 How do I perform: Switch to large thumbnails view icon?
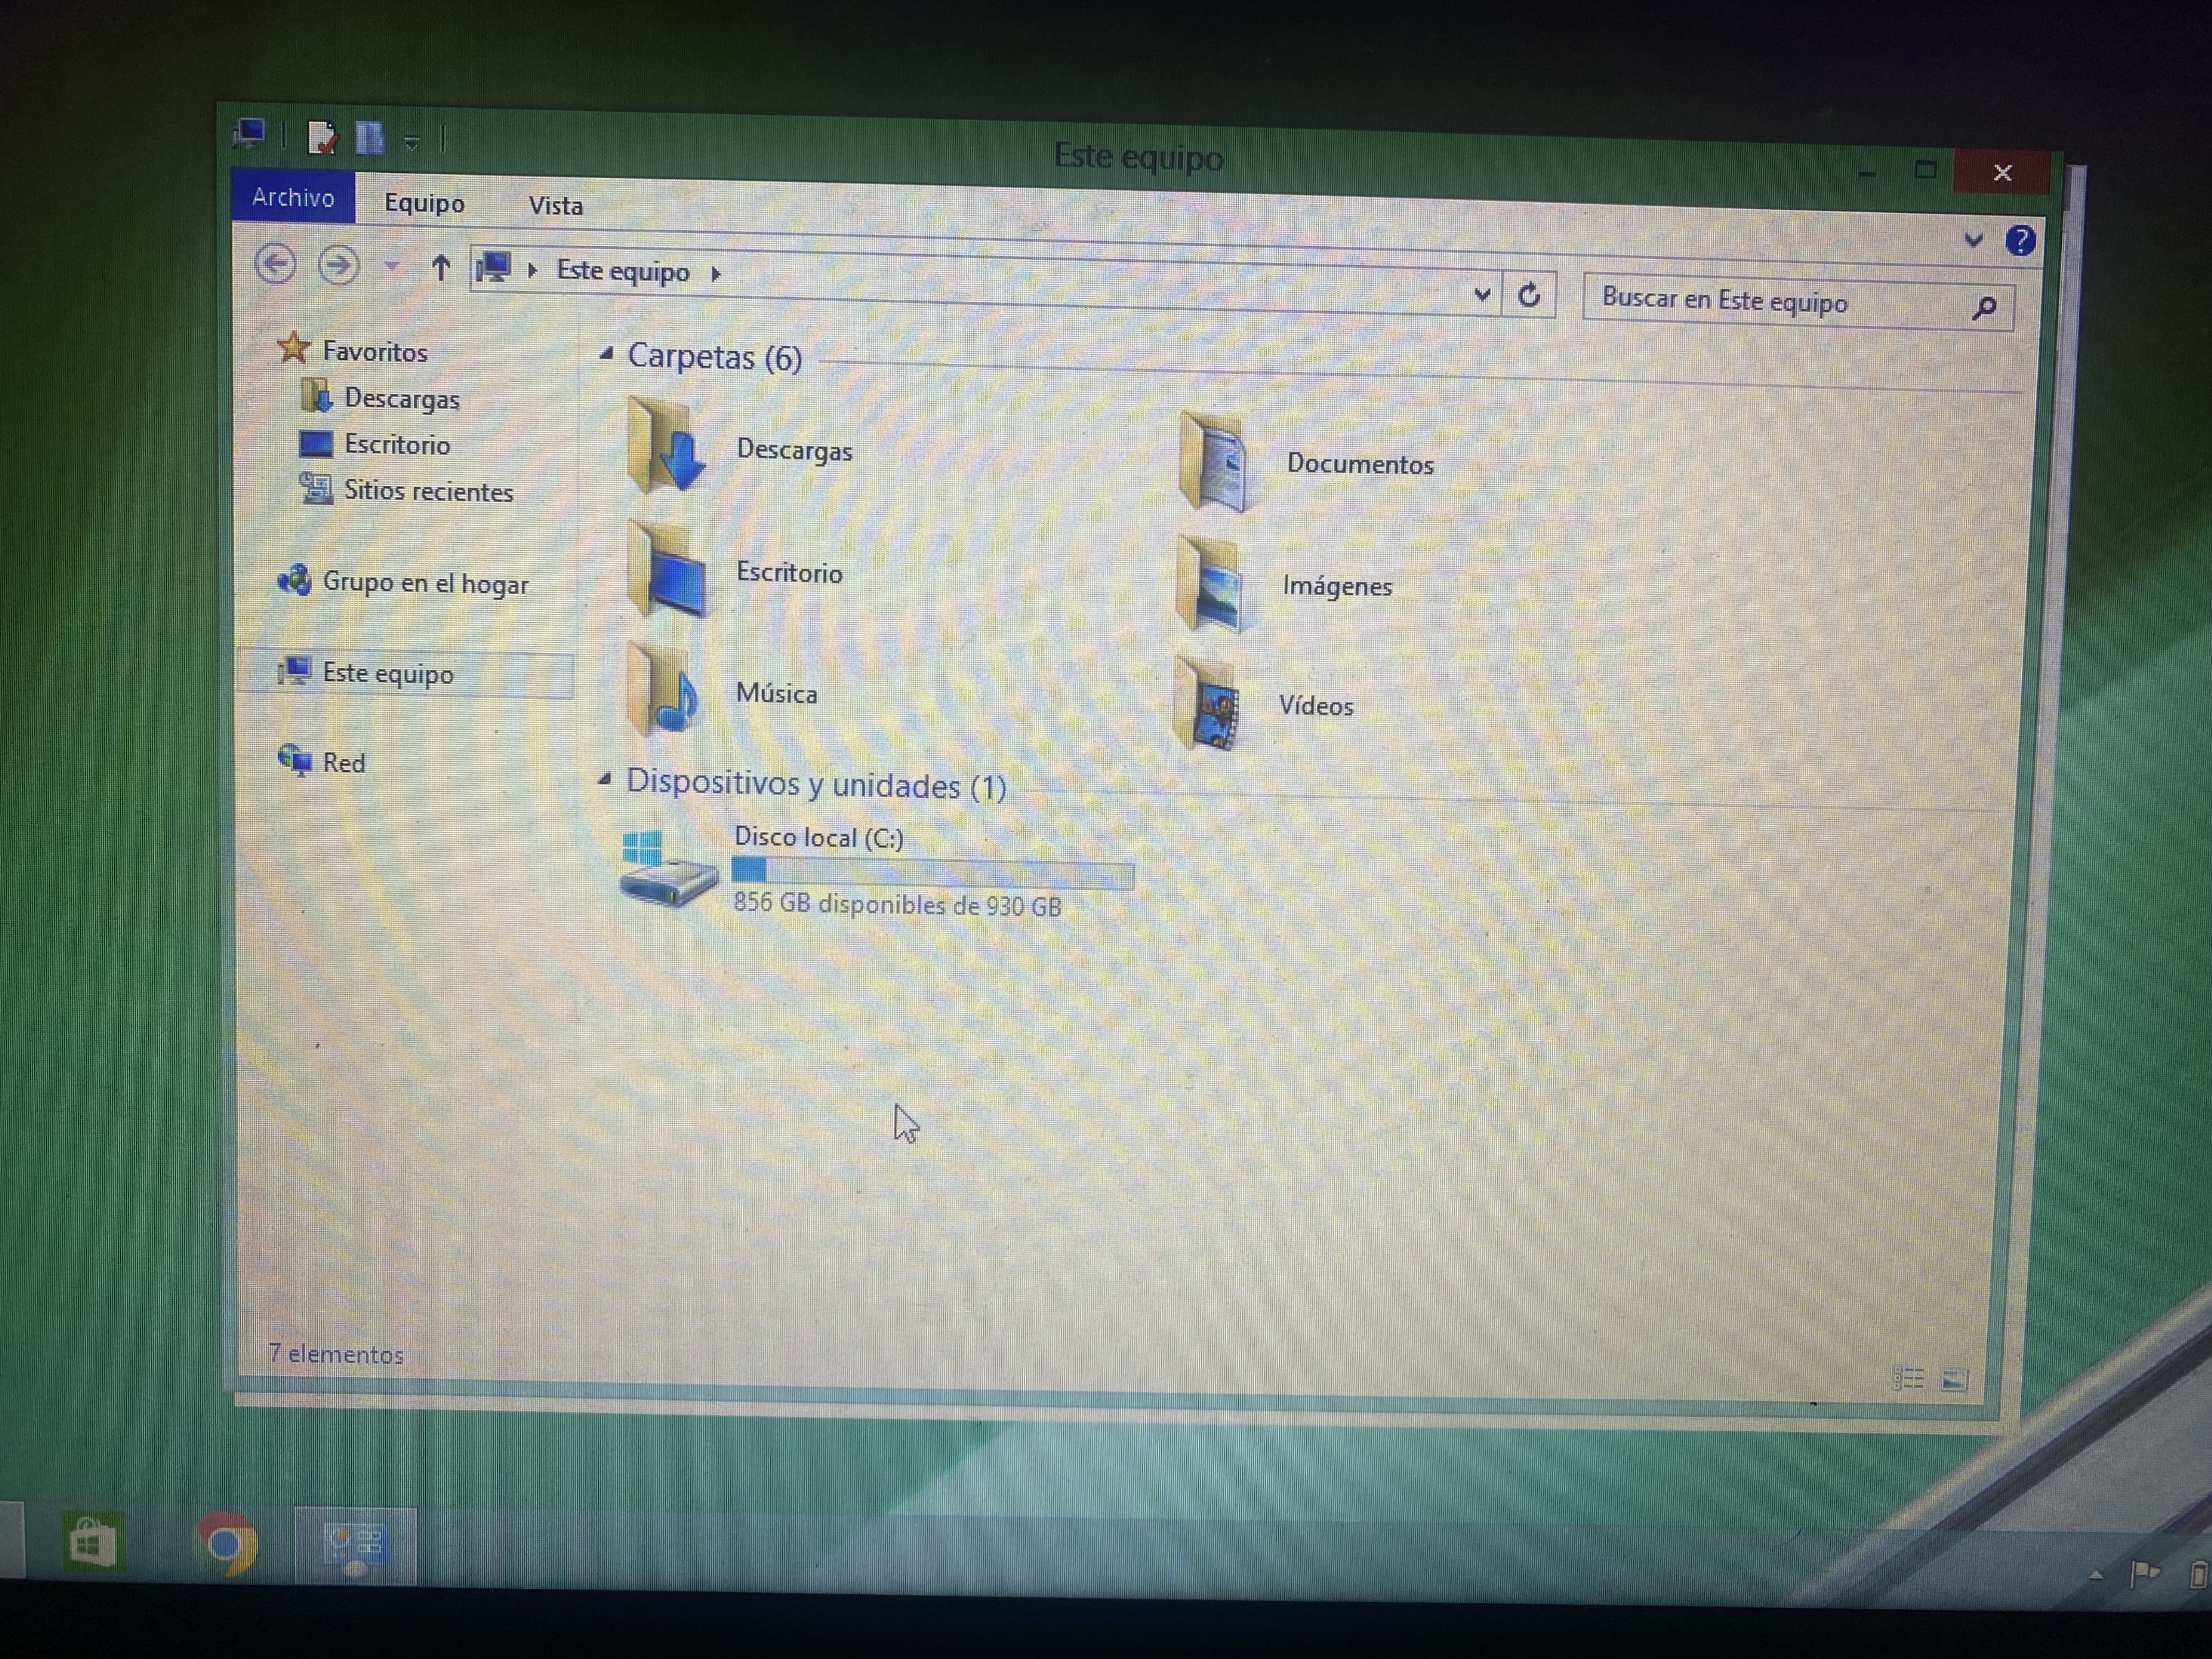1954,1380
